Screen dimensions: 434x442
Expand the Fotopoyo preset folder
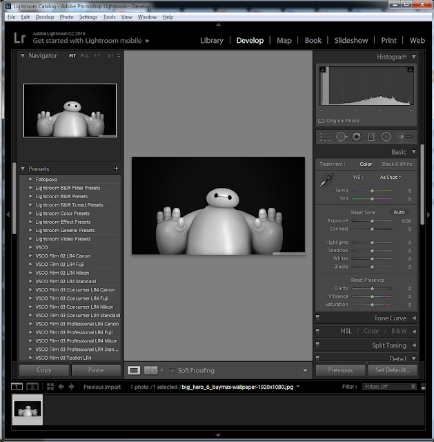tap(30, 179)
